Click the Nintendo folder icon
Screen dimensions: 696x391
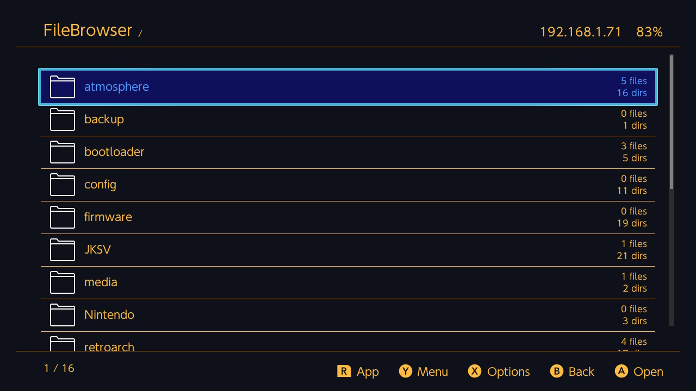(62, 315)
